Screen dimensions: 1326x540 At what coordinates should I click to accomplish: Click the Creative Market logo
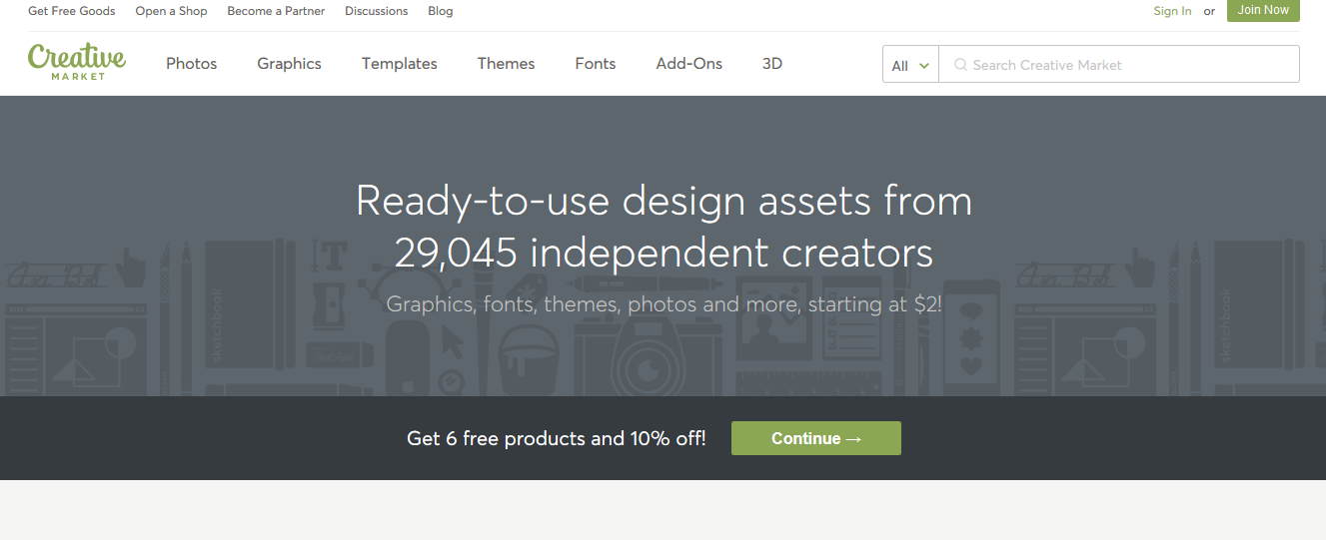(77, 62)
